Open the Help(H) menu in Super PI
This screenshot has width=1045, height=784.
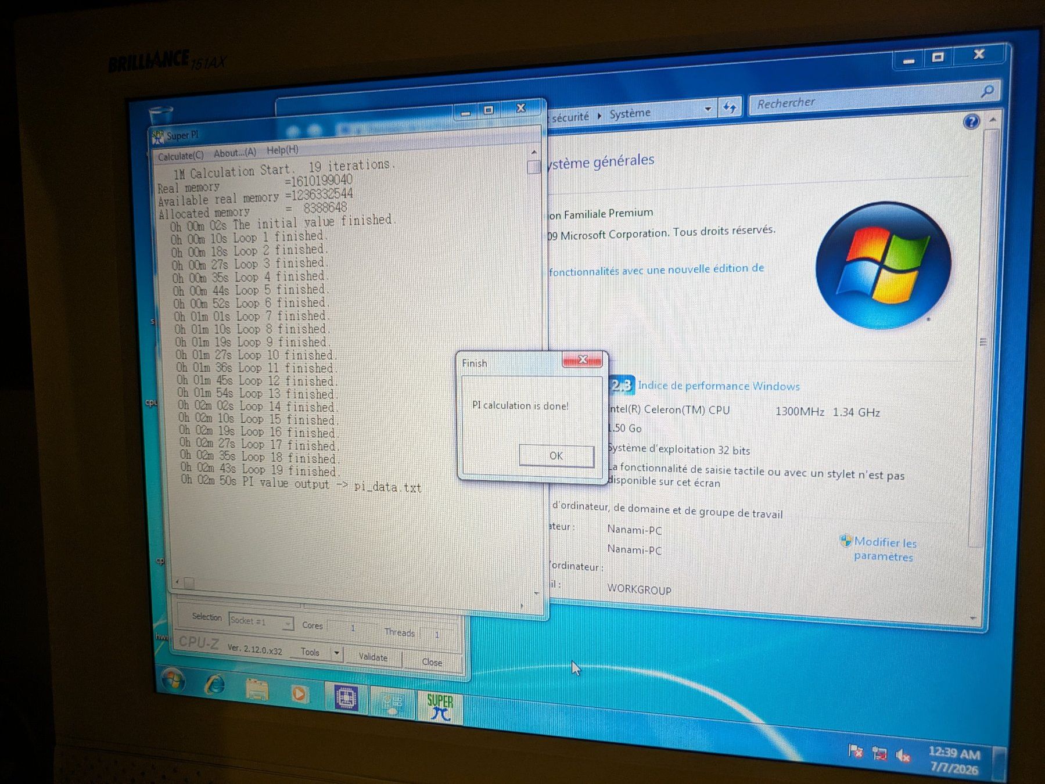(x=282, y=150)
